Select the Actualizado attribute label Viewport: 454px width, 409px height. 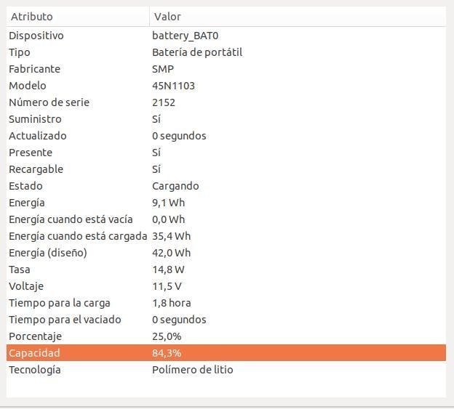pyautogui.click(x=38, y=136)
